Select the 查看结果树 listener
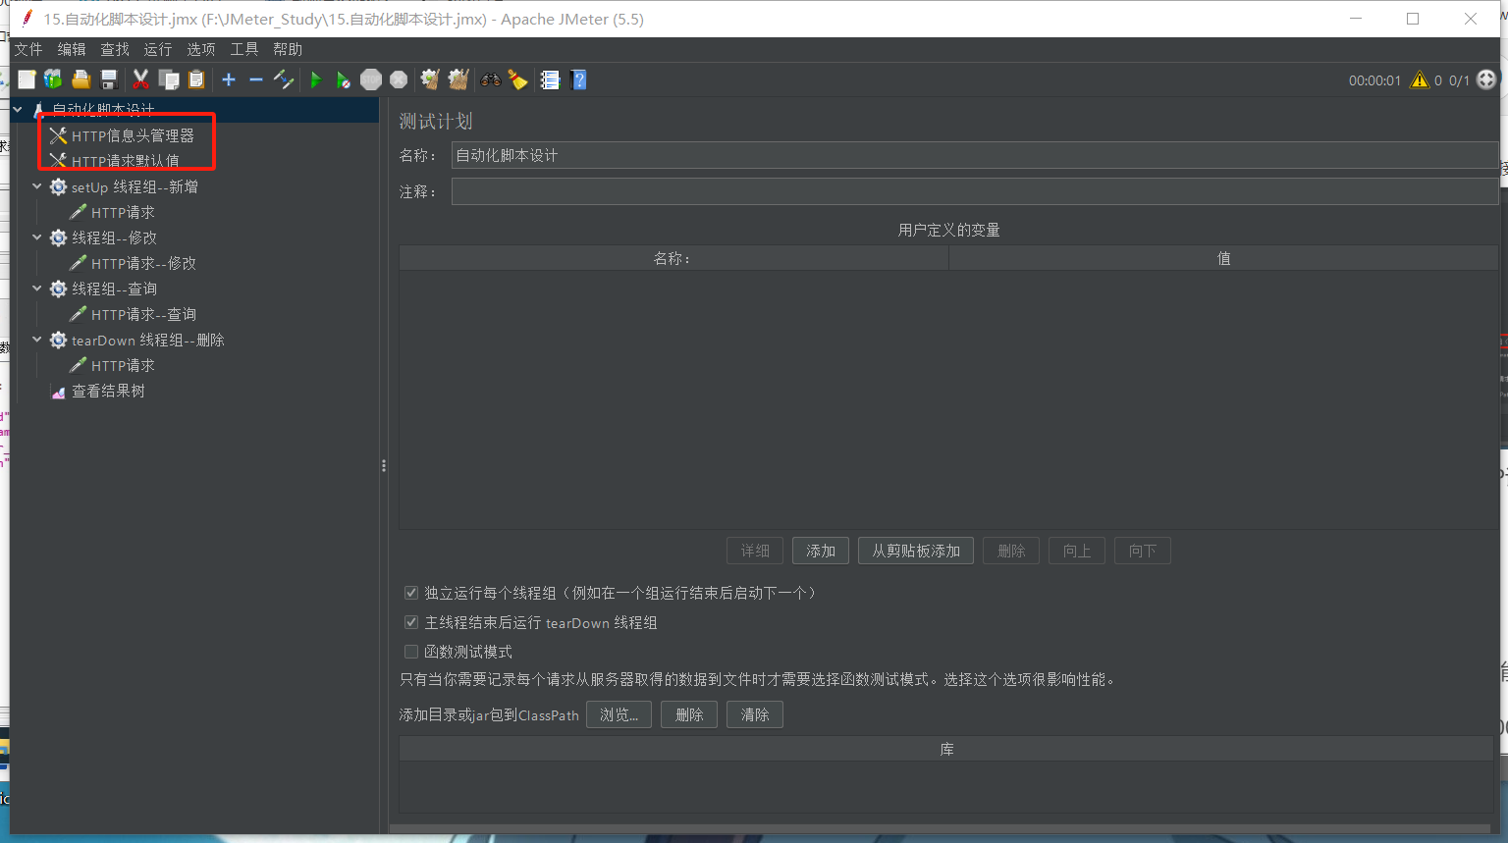This screenshot has width=1508, height=843. coord(97,391)
